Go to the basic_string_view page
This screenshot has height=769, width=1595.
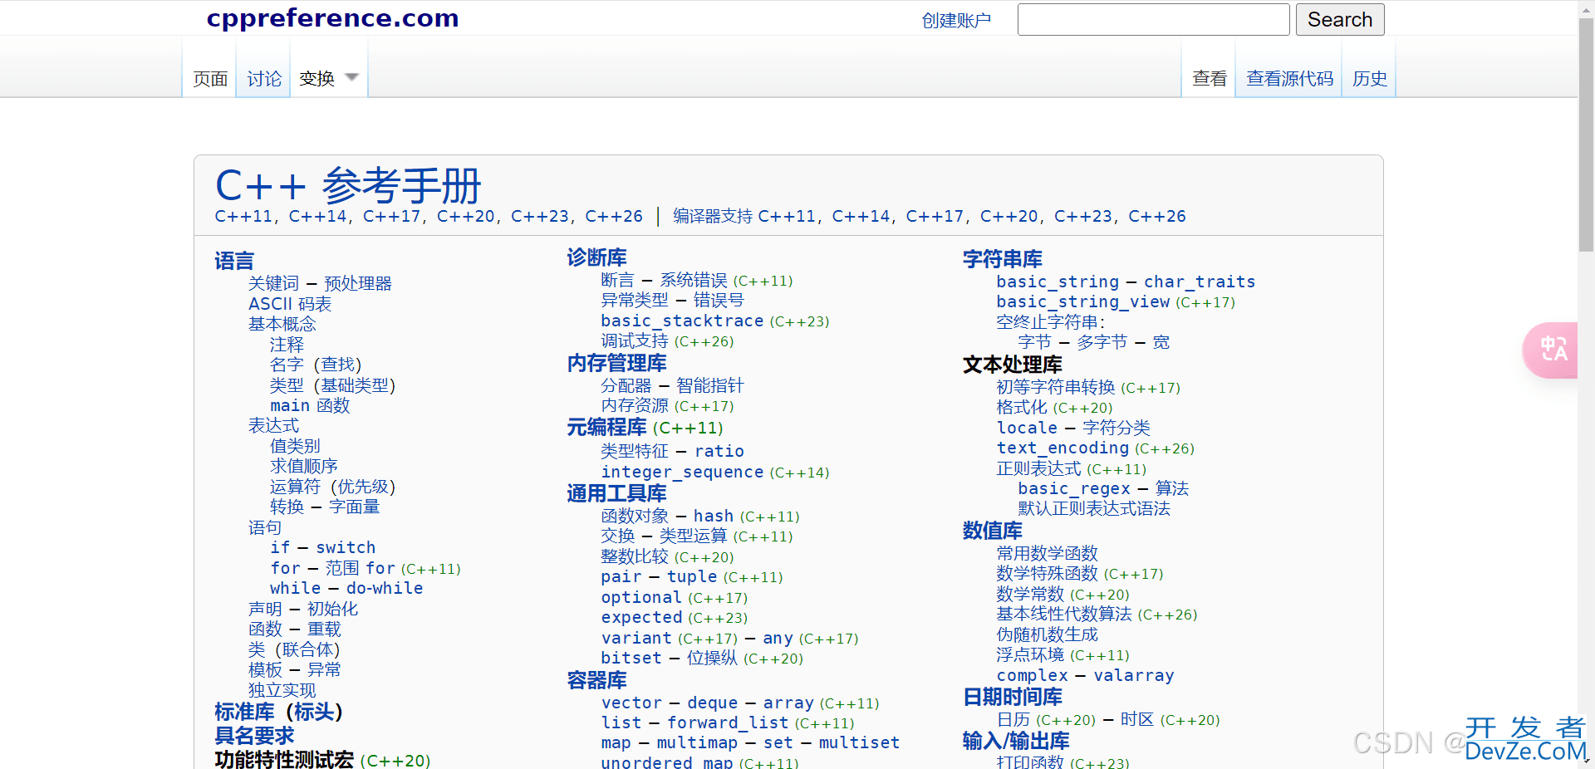1082,302
